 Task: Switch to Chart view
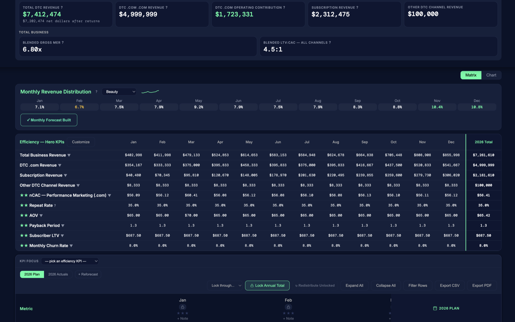coord(491,75)
